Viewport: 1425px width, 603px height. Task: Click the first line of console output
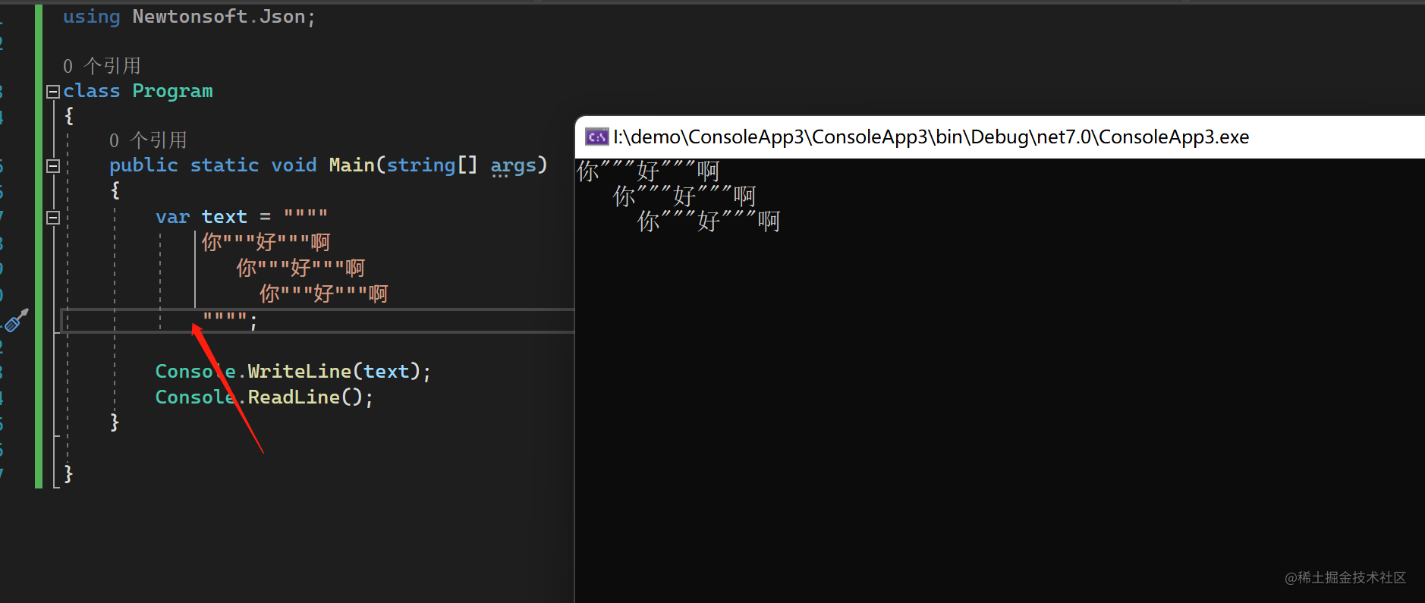coord(647,171)
